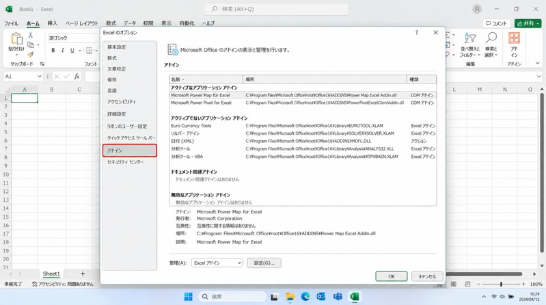Select the Sheet1 worksheet tab
This screenshot has height=305, width=546.
tap(51, 274)
